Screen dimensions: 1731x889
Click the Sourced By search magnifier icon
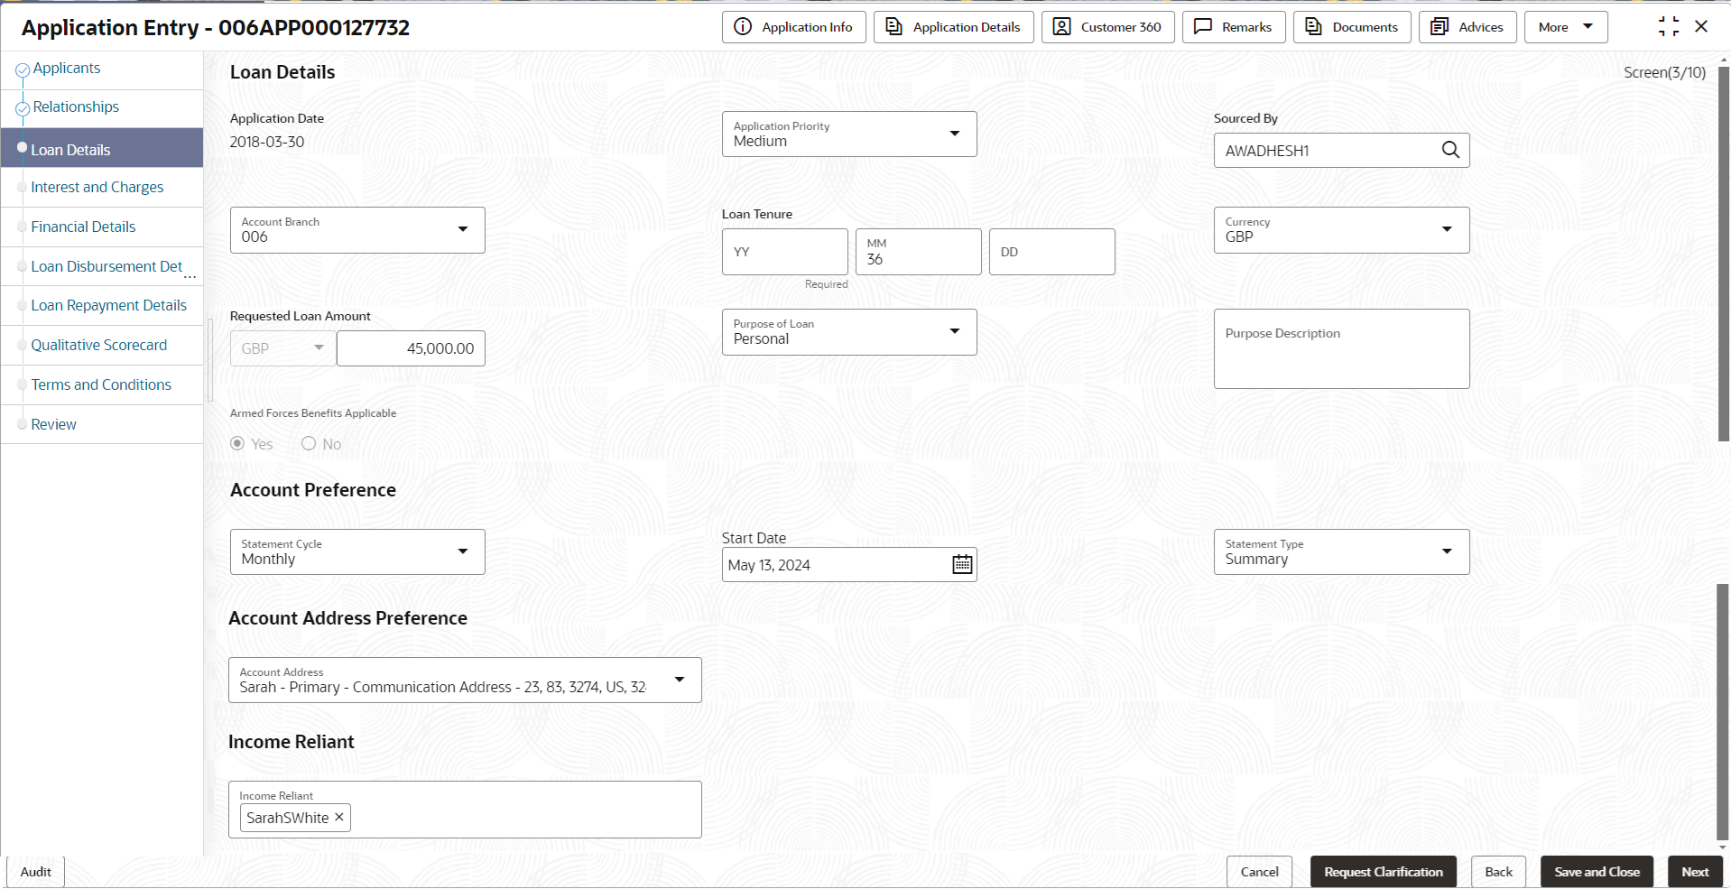[x=1449, y=150]
